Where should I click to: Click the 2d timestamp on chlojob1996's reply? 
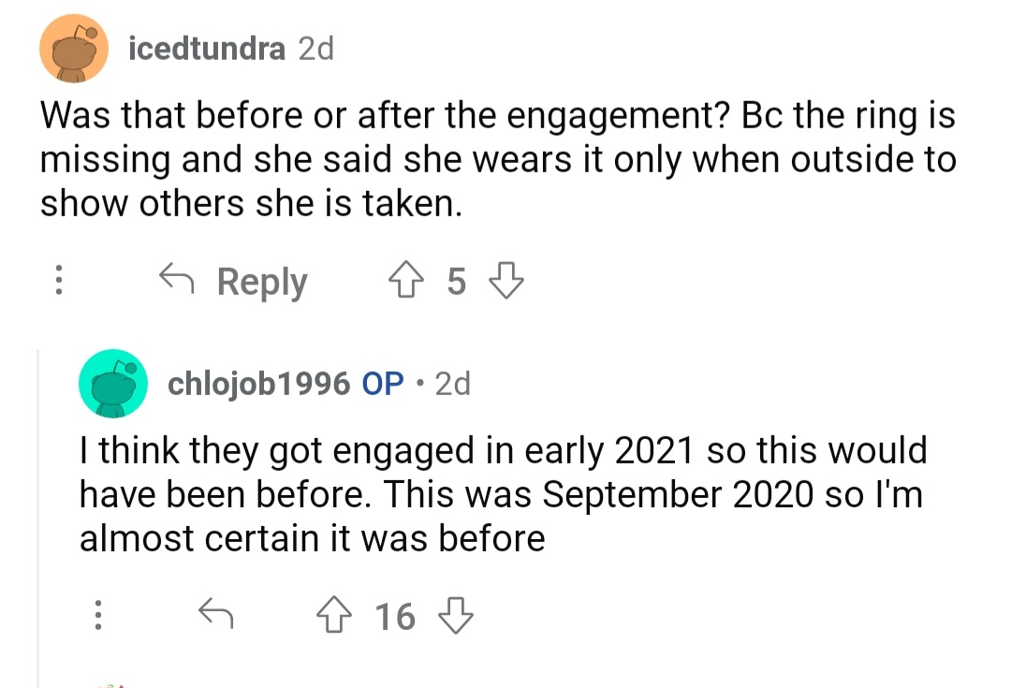coord(453,383)
